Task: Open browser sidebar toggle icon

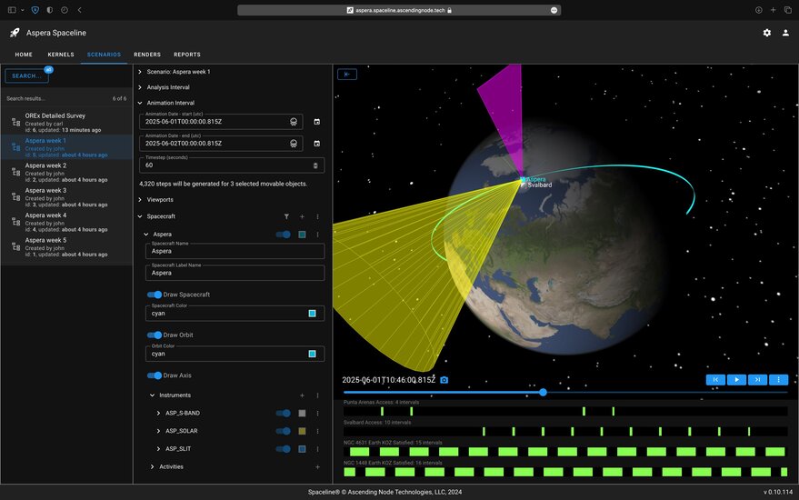Action: tap(12, 10)
